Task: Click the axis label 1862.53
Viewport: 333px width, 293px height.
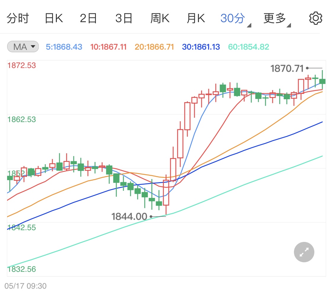Action: (x=22, y=120)
